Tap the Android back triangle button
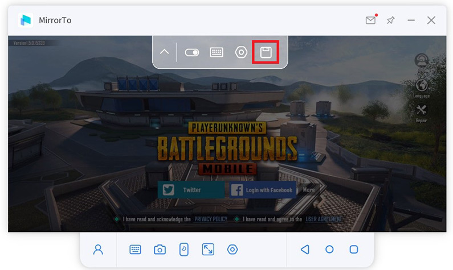Viewport: 453px width, 270px height. coord(305,250)
